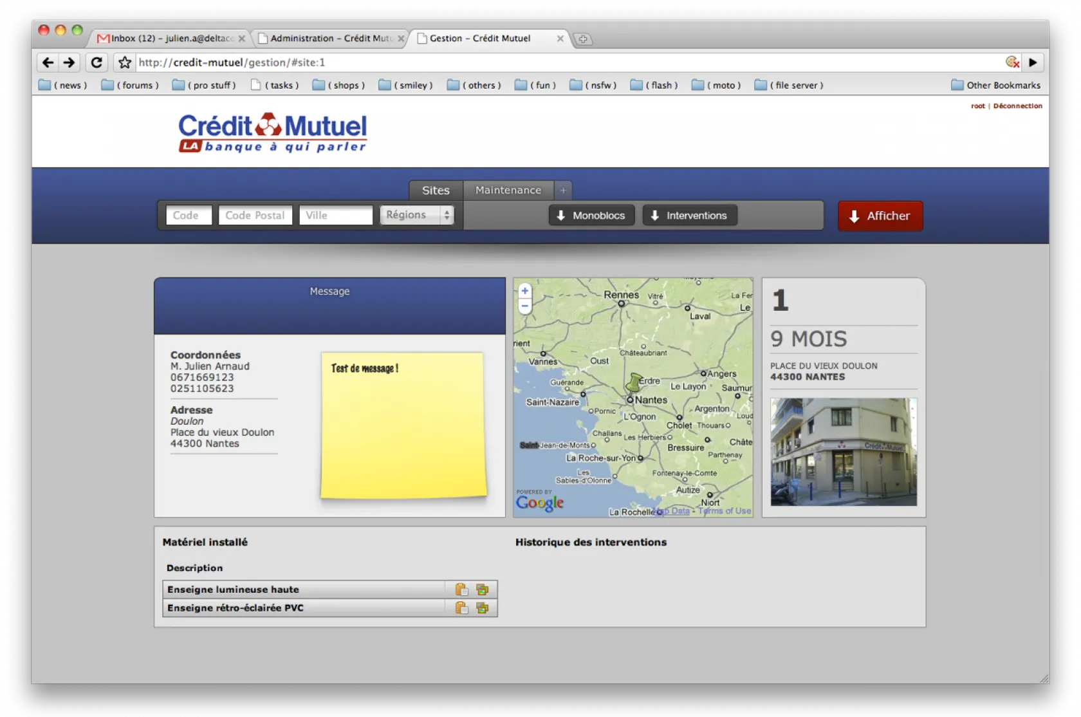1081x717 pixels.
Task: Click into the Code Postal field
Action: 255,215
